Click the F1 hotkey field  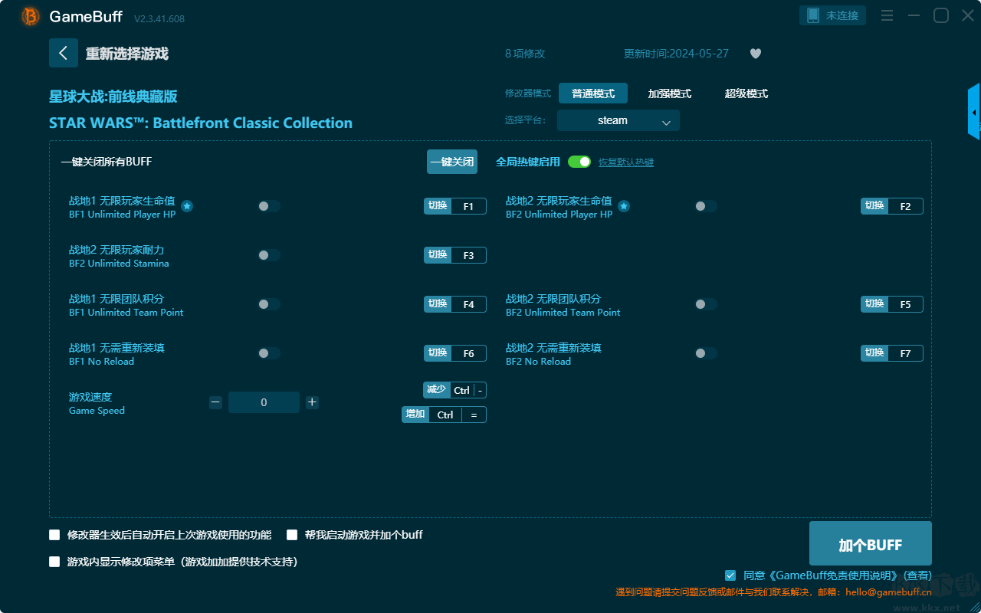(468, 206)
